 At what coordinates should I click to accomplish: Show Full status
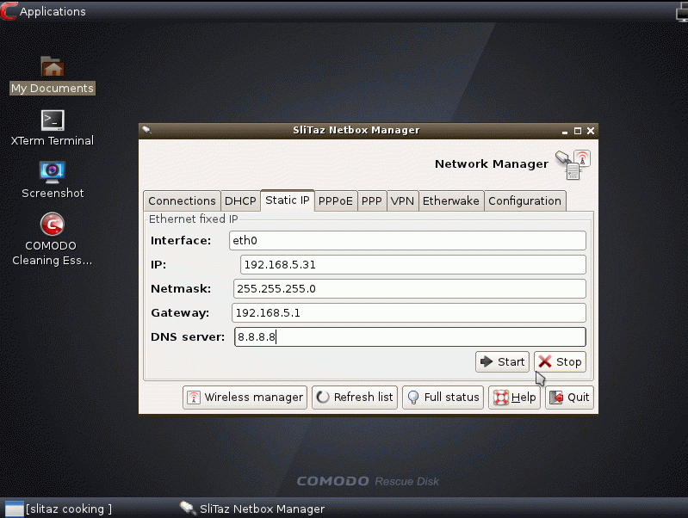[x=443, y=398]
